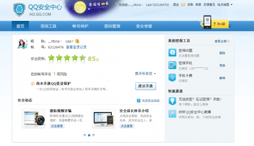
Task: Click the header username with (63126476)
Action: 144,5
